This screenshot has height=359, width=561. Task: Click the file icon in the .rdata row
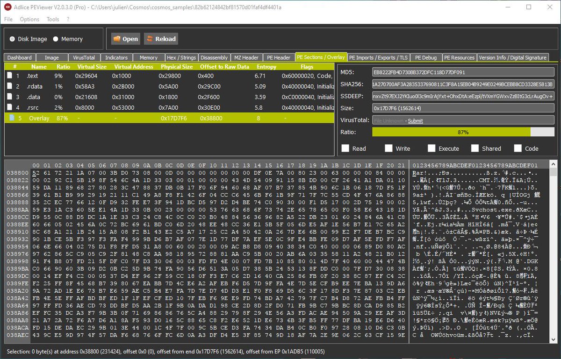(x=11, y=86)
